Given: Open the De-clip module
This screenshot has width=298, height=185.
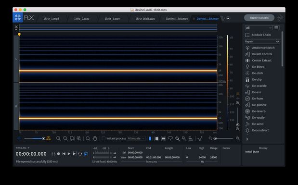Looking at the screenshot, I should 254,79.
